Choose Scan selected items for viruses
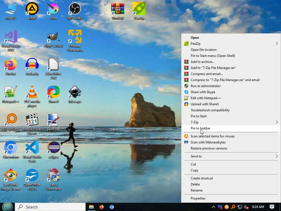This screenshot has width=281, height=211. 231,136
